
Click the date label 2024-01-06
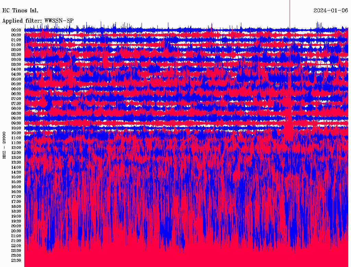click(x=331, y=11)
